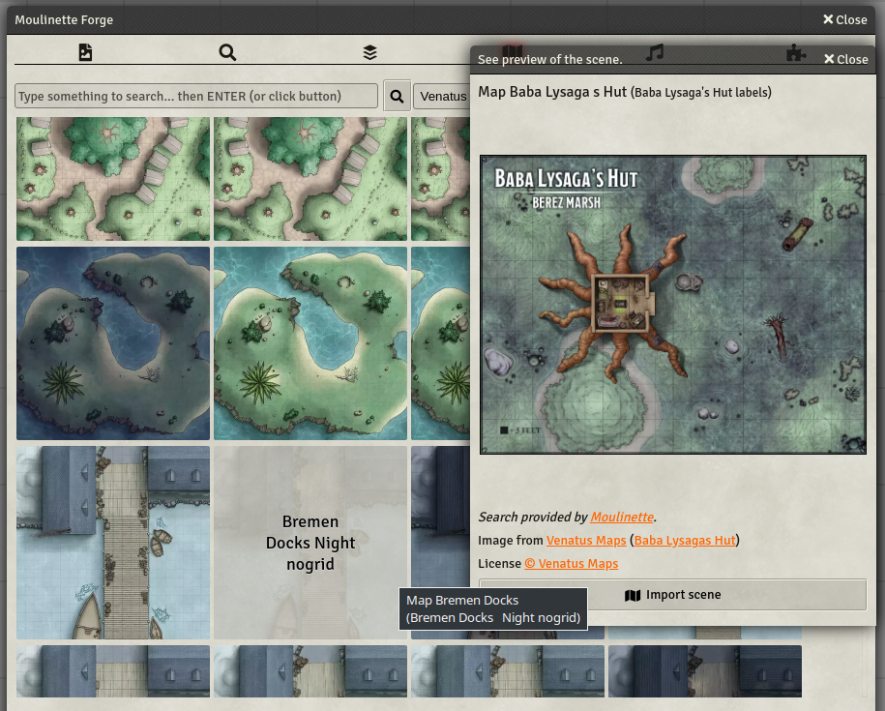Click the magnifier search button beside input
The image size is (885, 711).
click(397, 96)
